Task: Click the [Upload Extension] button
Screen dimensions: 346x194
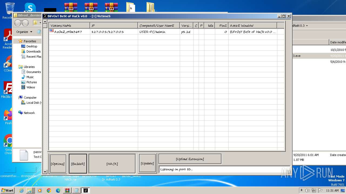Action: (190, 159)
